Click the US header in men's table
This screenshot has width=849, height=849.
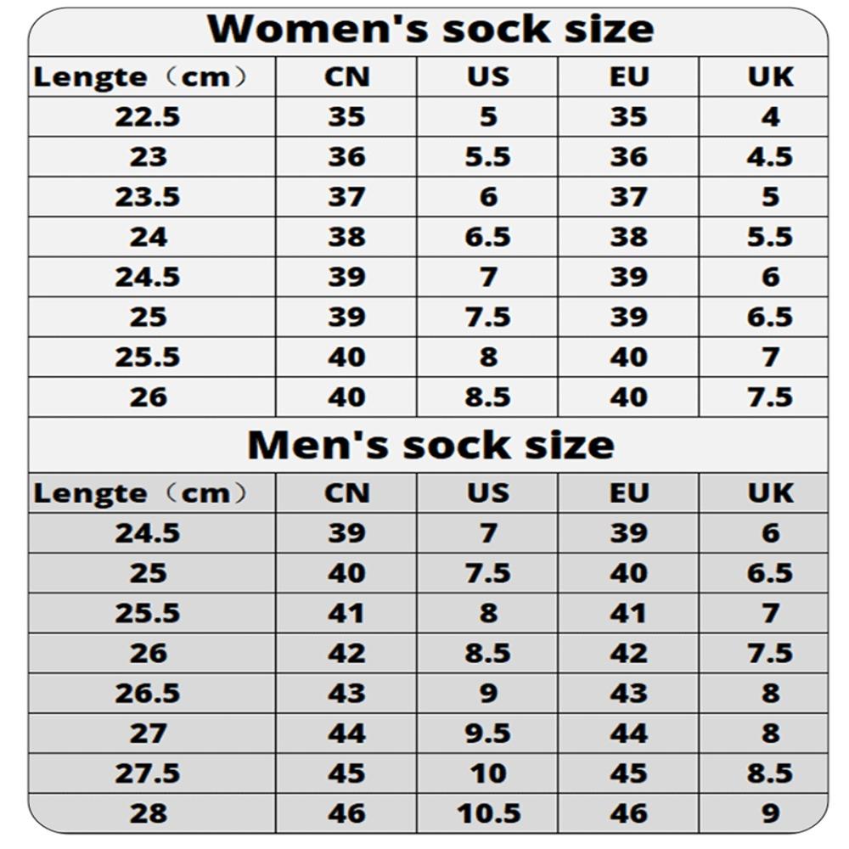click(487, 493)
